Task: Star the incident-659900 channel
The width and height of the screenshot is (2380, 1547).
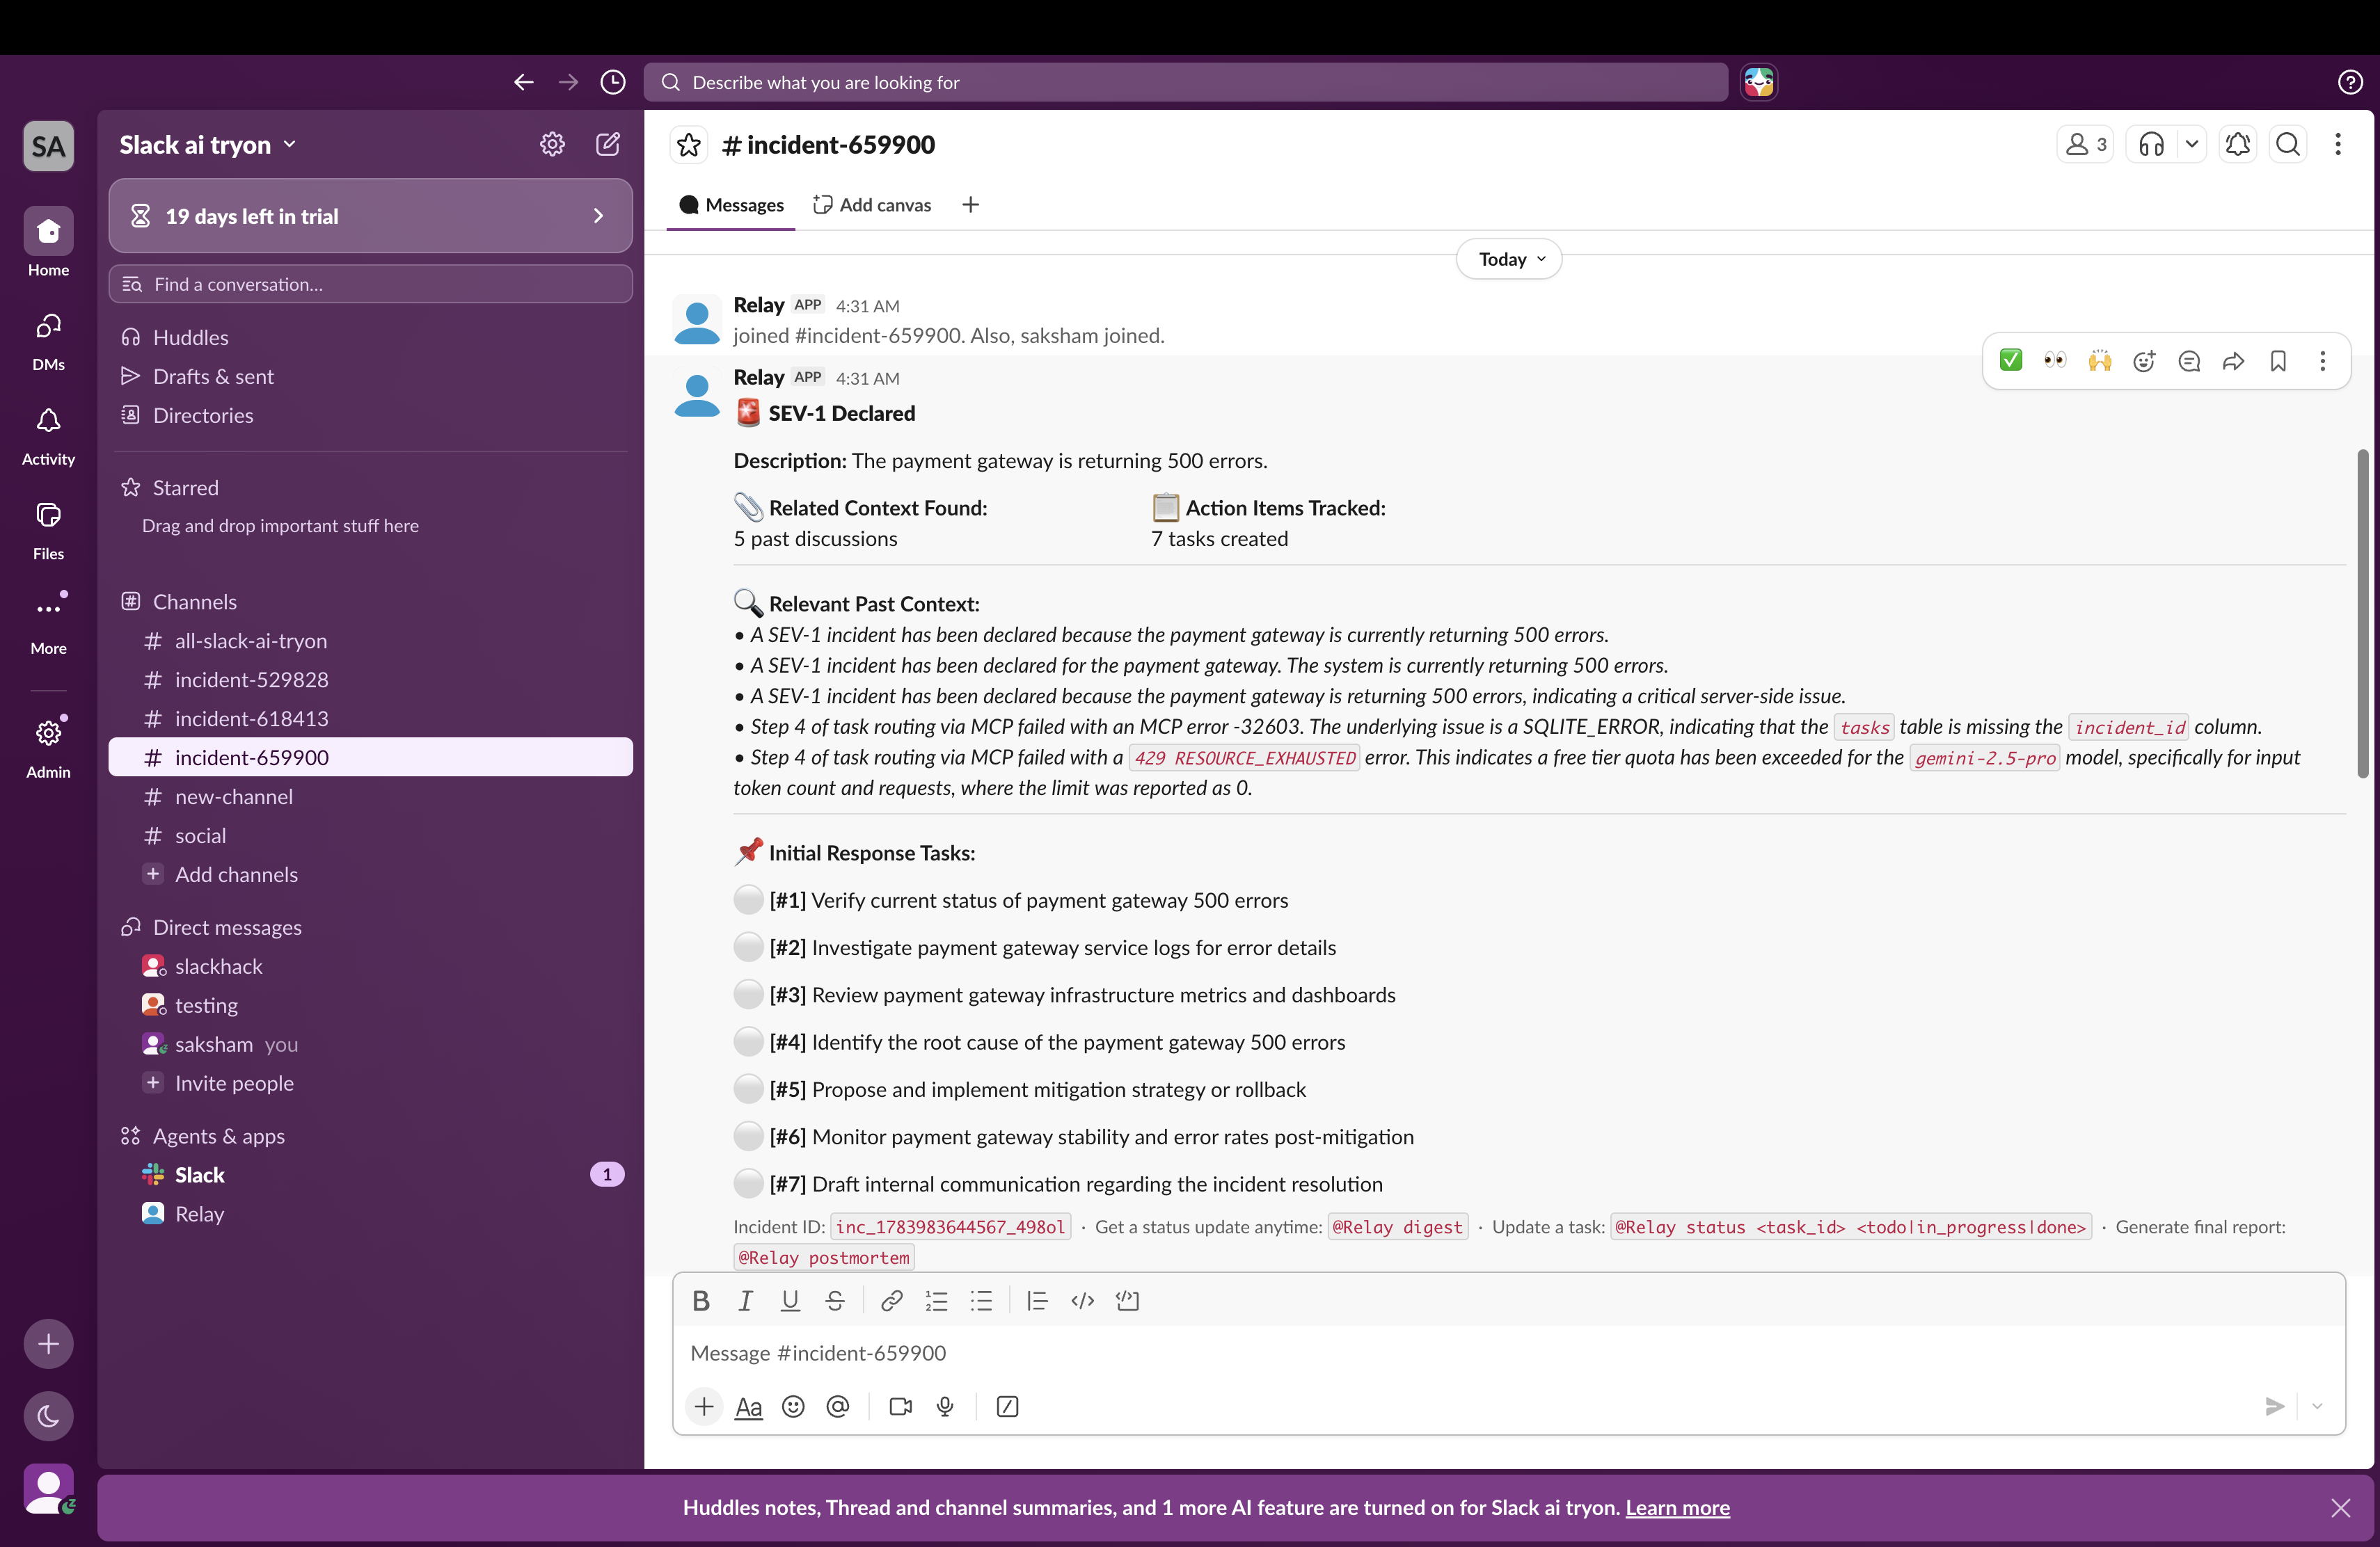Action: click(x=689, y=145)
